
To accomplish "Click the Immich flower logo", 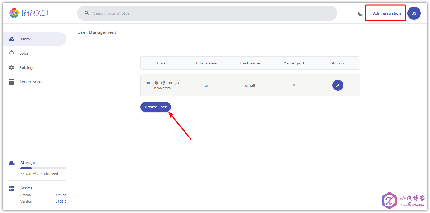I will [x=14, y=13].
